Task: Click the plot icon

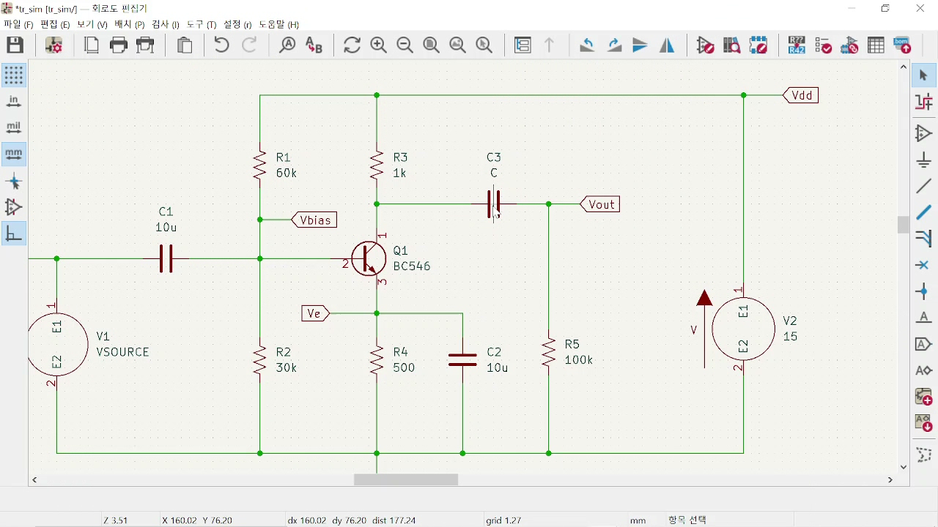Action: pyautogui.click(x=146, y=45)
